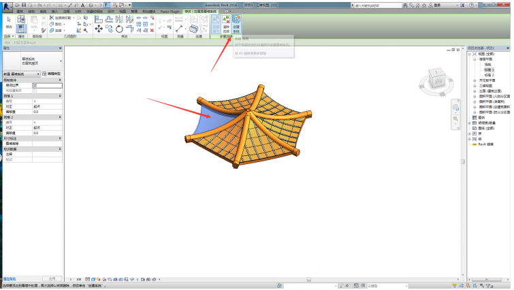Viewport: 514px width, 290px height.
Task: Select the Rotate tool in Modify panel
Action: pyautogui.click(x=119, y=29)
